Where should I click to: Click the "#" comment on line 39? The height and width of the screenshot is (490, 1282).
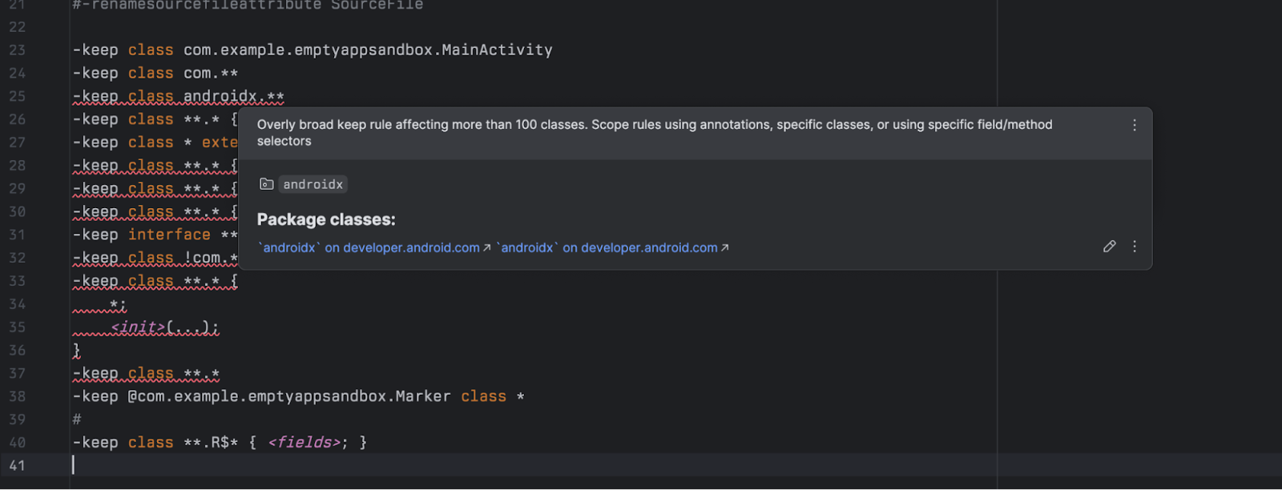[x=77, y=420]
